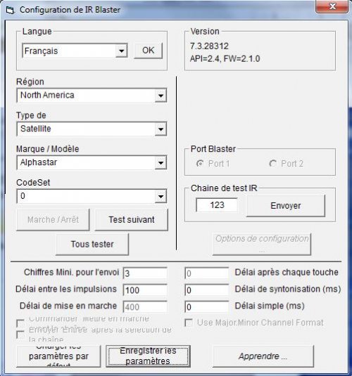352x376 pixels.
Task: Click the Test suivant button
Action: (131, 220)
